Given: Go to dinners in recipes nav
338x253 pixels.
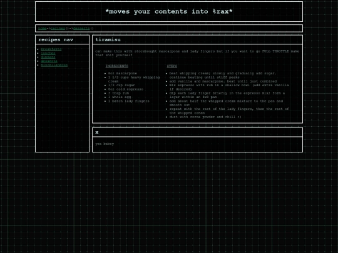Looking at the screenshot, I should [x=48, y=57].
